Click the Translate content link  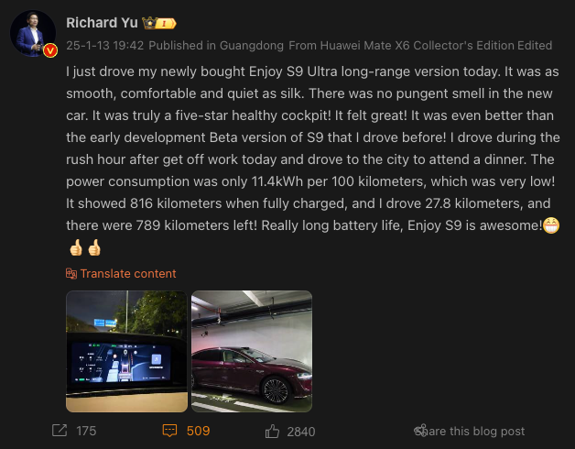point(128,273)
